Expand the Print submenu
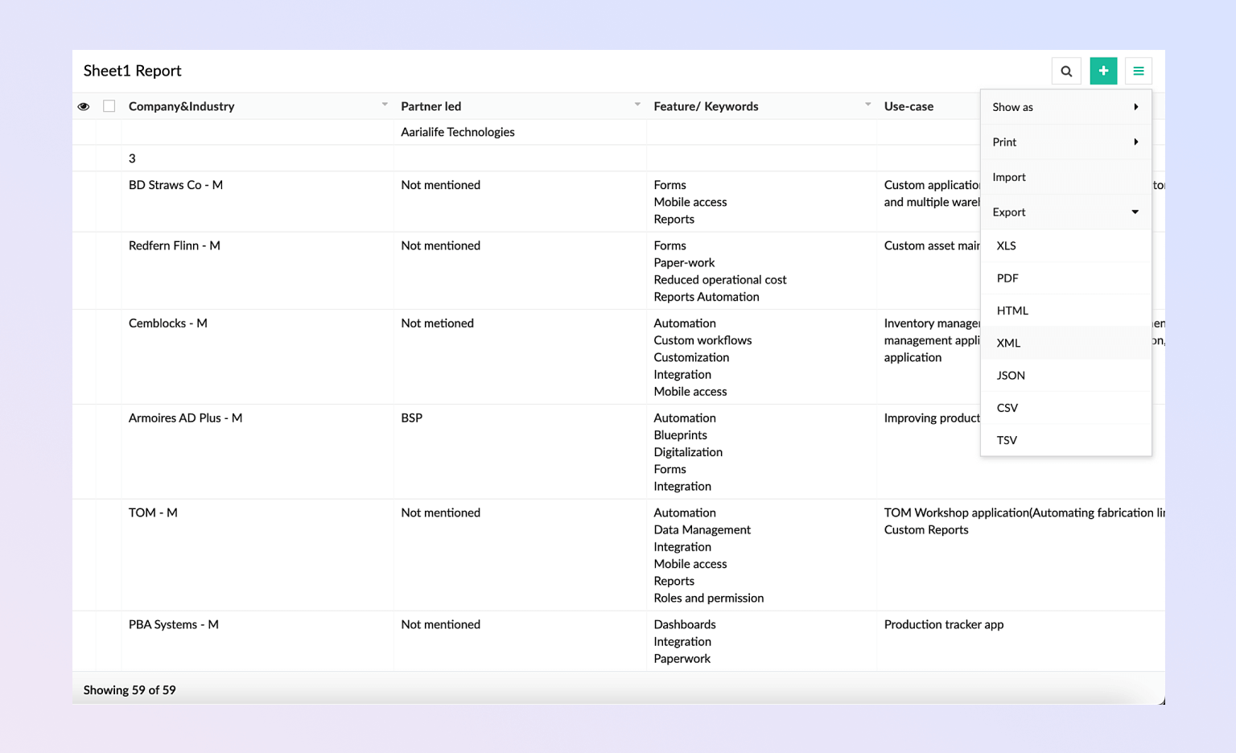This screenshot has width=1236, height=753. (1065, 142)
